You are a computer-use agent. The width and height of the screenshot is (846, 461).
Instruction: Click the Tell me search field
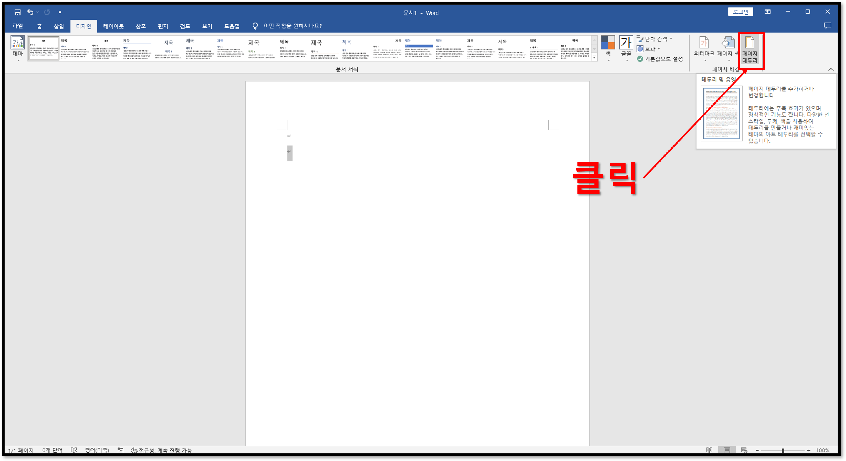tap(292, 26)
